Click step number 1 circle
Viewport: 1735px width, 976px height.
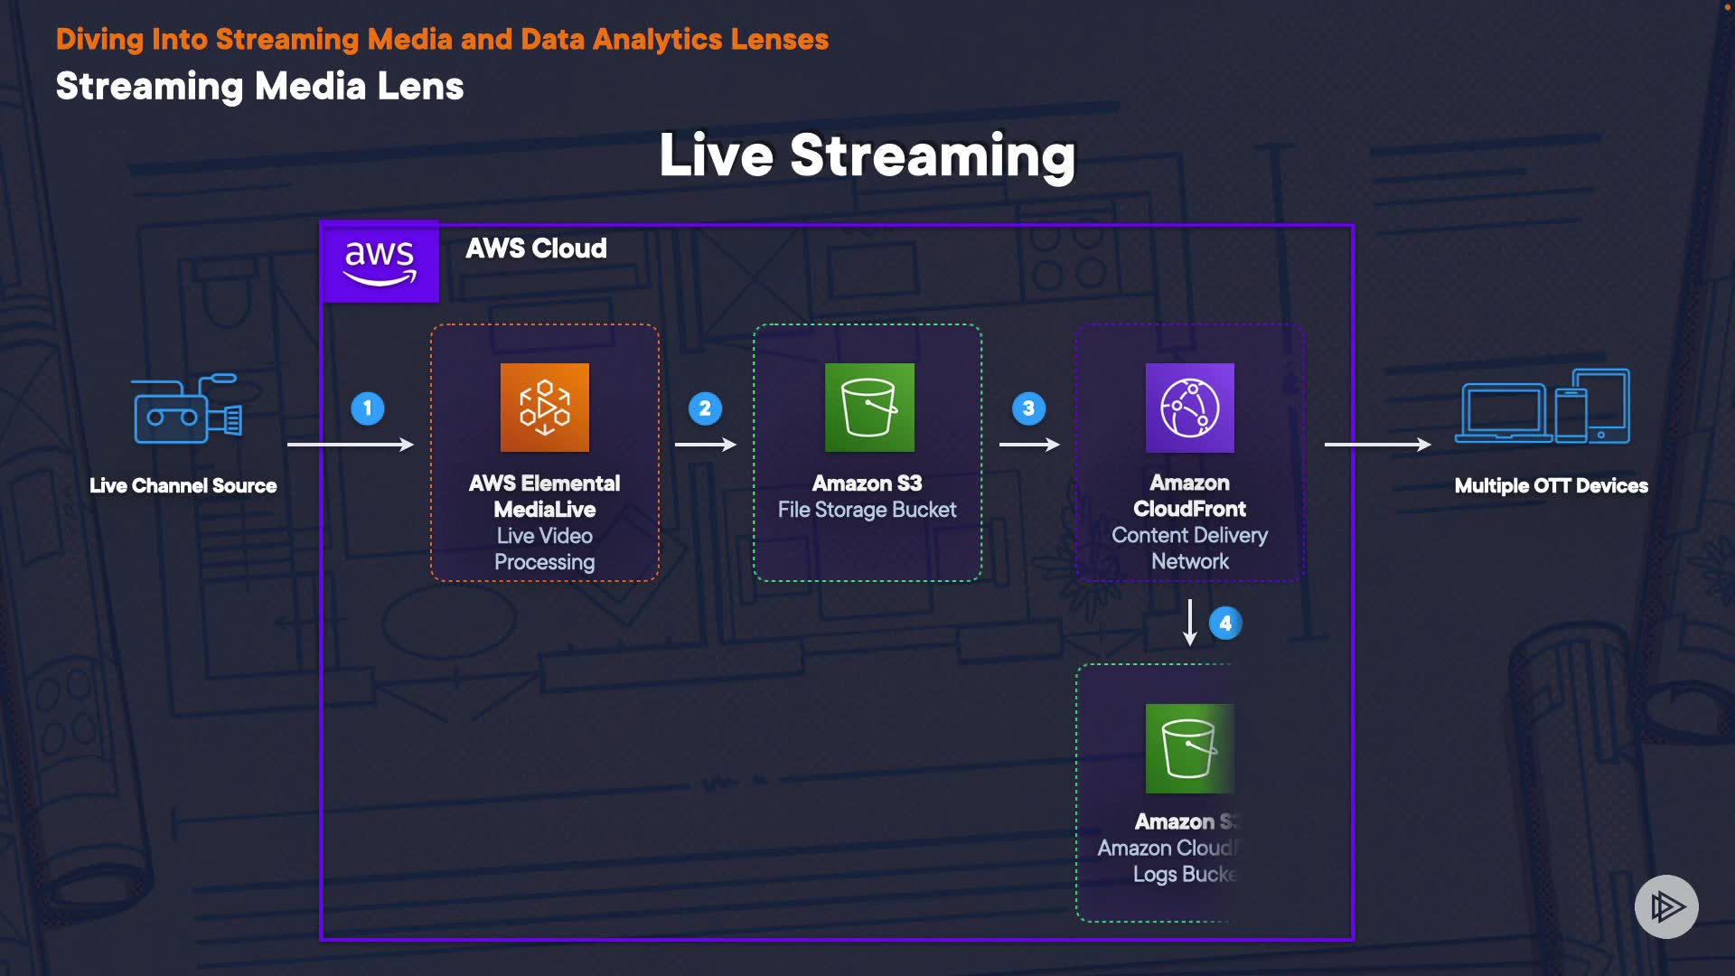click(x=368, y=408)
